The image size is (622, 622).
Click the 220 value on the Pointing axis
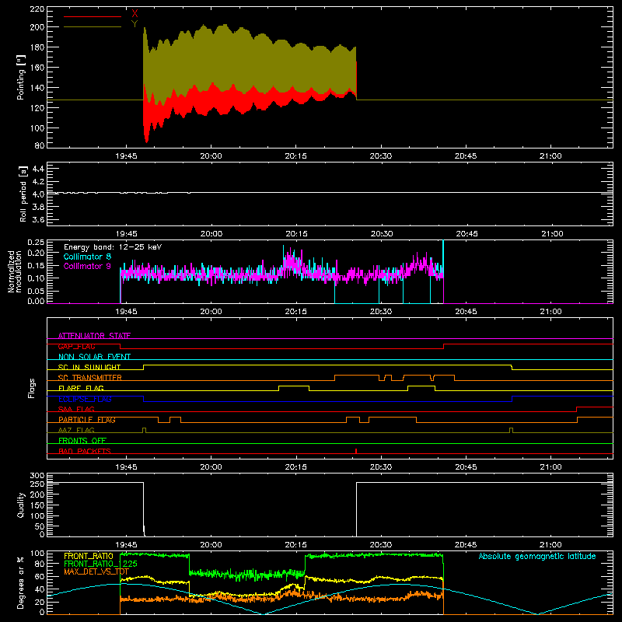point(37,9)
